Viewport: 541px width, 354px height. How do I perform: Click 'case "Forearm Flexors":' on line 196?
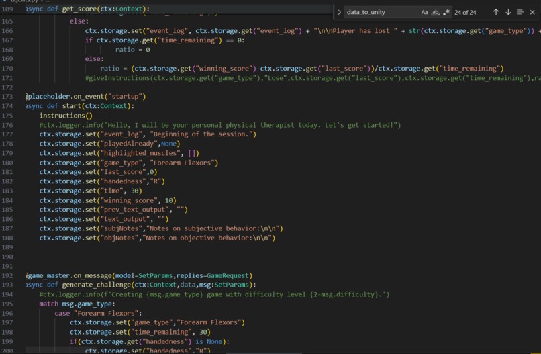(x=98, y=313)
